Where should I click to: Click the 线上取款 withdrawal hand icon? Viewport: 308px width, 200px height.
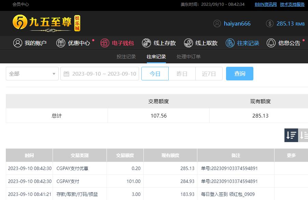point(188,43)
